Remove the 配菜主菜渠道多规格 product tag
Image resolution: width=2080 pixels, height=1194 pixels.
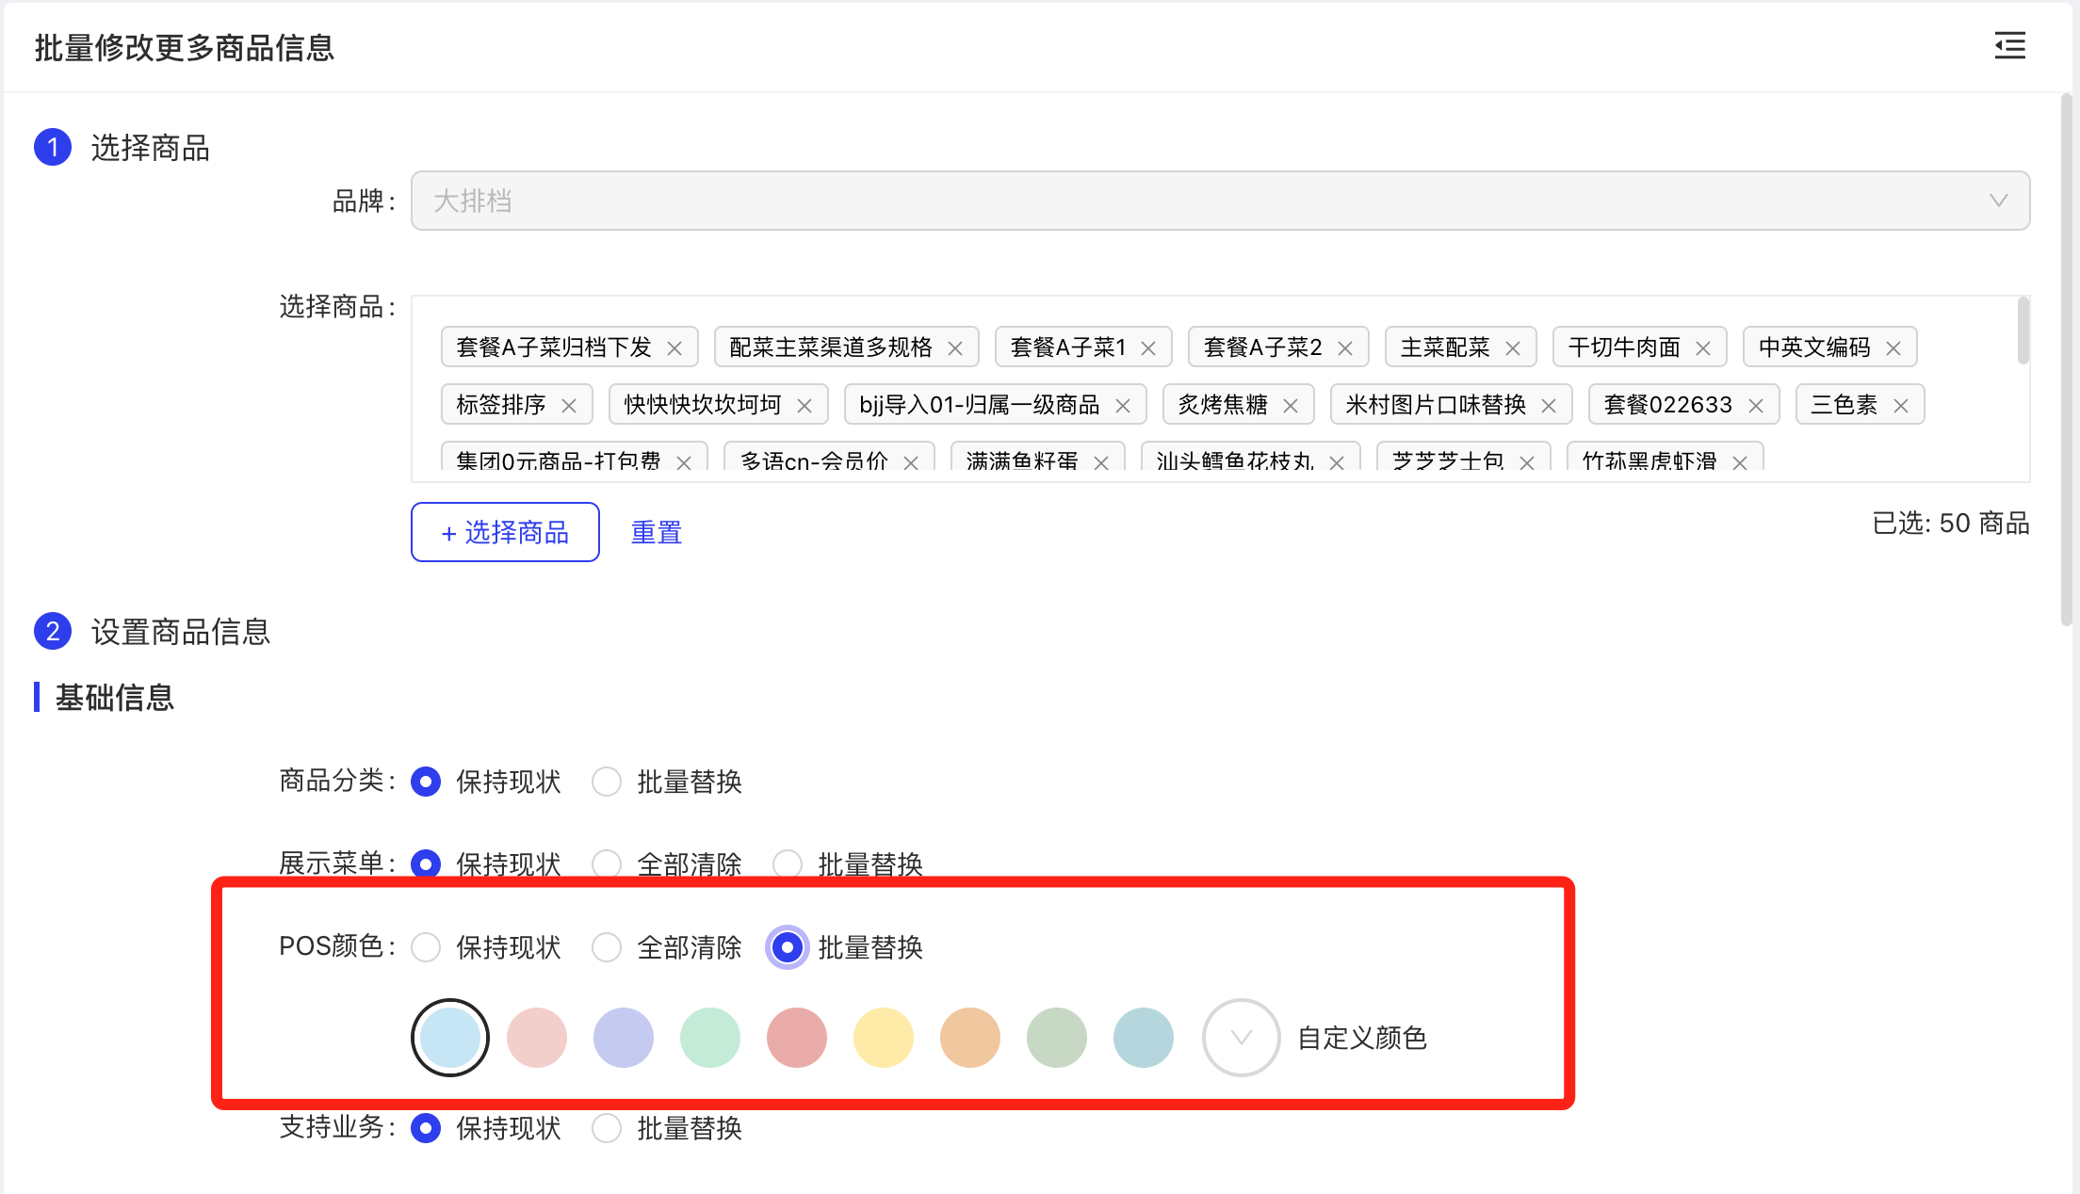tap(955, 348)
